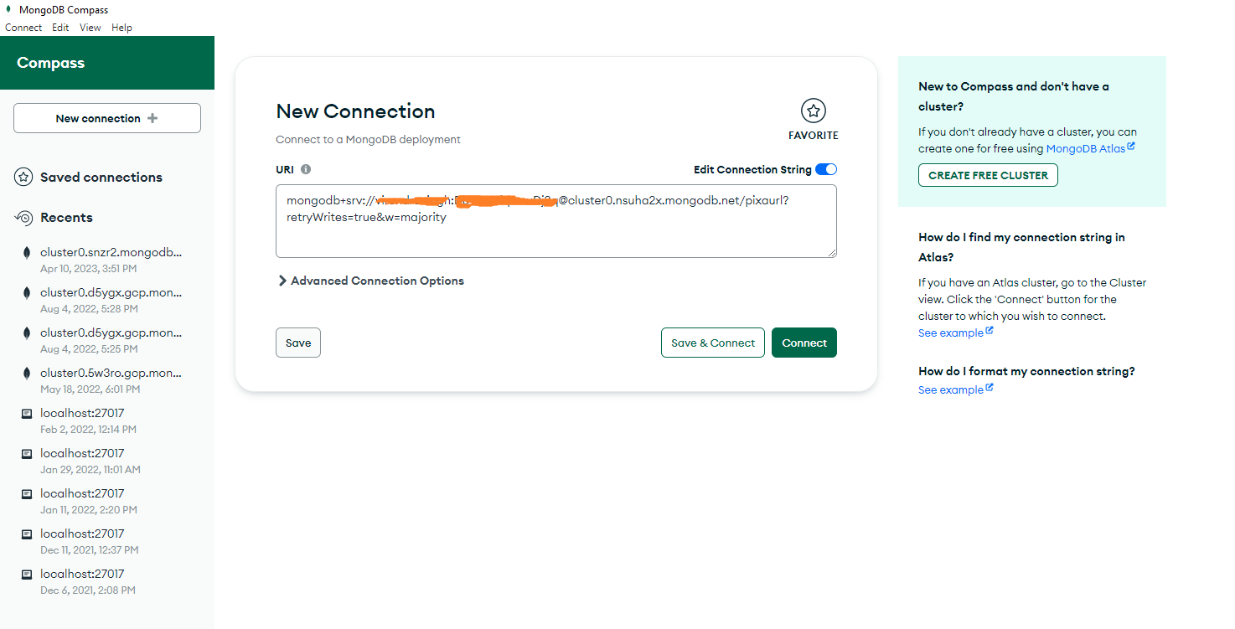Click inside the URI connection string field
This screenshot has width=1235, height=629.
tap(555, 220)
